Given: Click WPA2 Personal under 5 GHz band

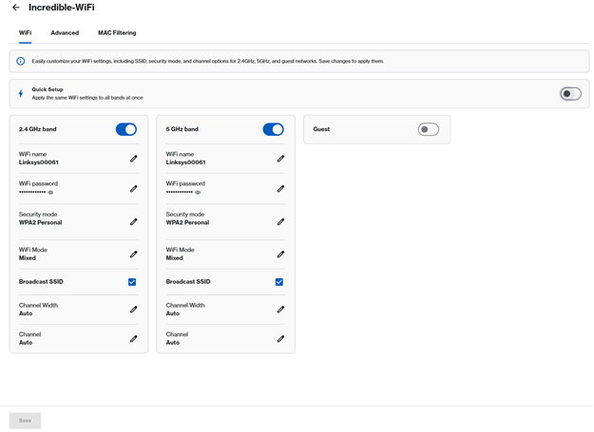Looking at the screenshot, I should pos(187,222).
